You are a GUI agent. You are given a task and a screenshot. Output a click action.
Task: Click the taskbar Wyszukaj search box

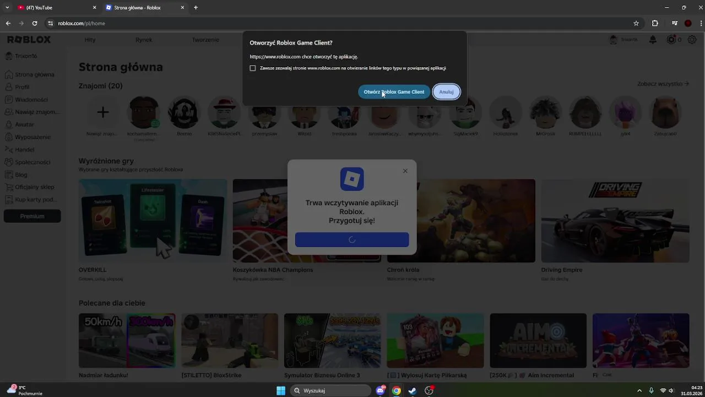(x=330, y=390)
